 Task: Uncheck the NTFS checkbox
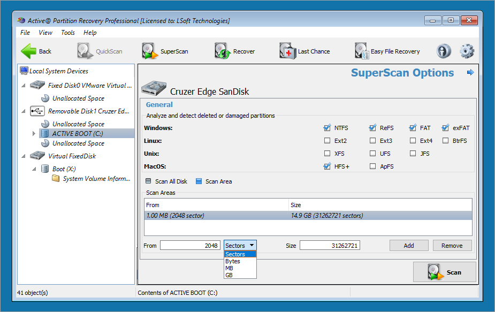(327, 128)
